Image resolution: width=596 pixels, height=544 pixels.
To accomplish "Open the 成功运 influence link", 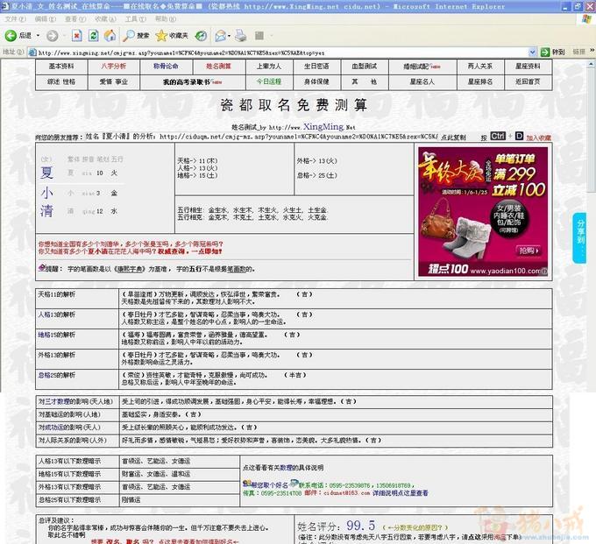I will (54, 427).
